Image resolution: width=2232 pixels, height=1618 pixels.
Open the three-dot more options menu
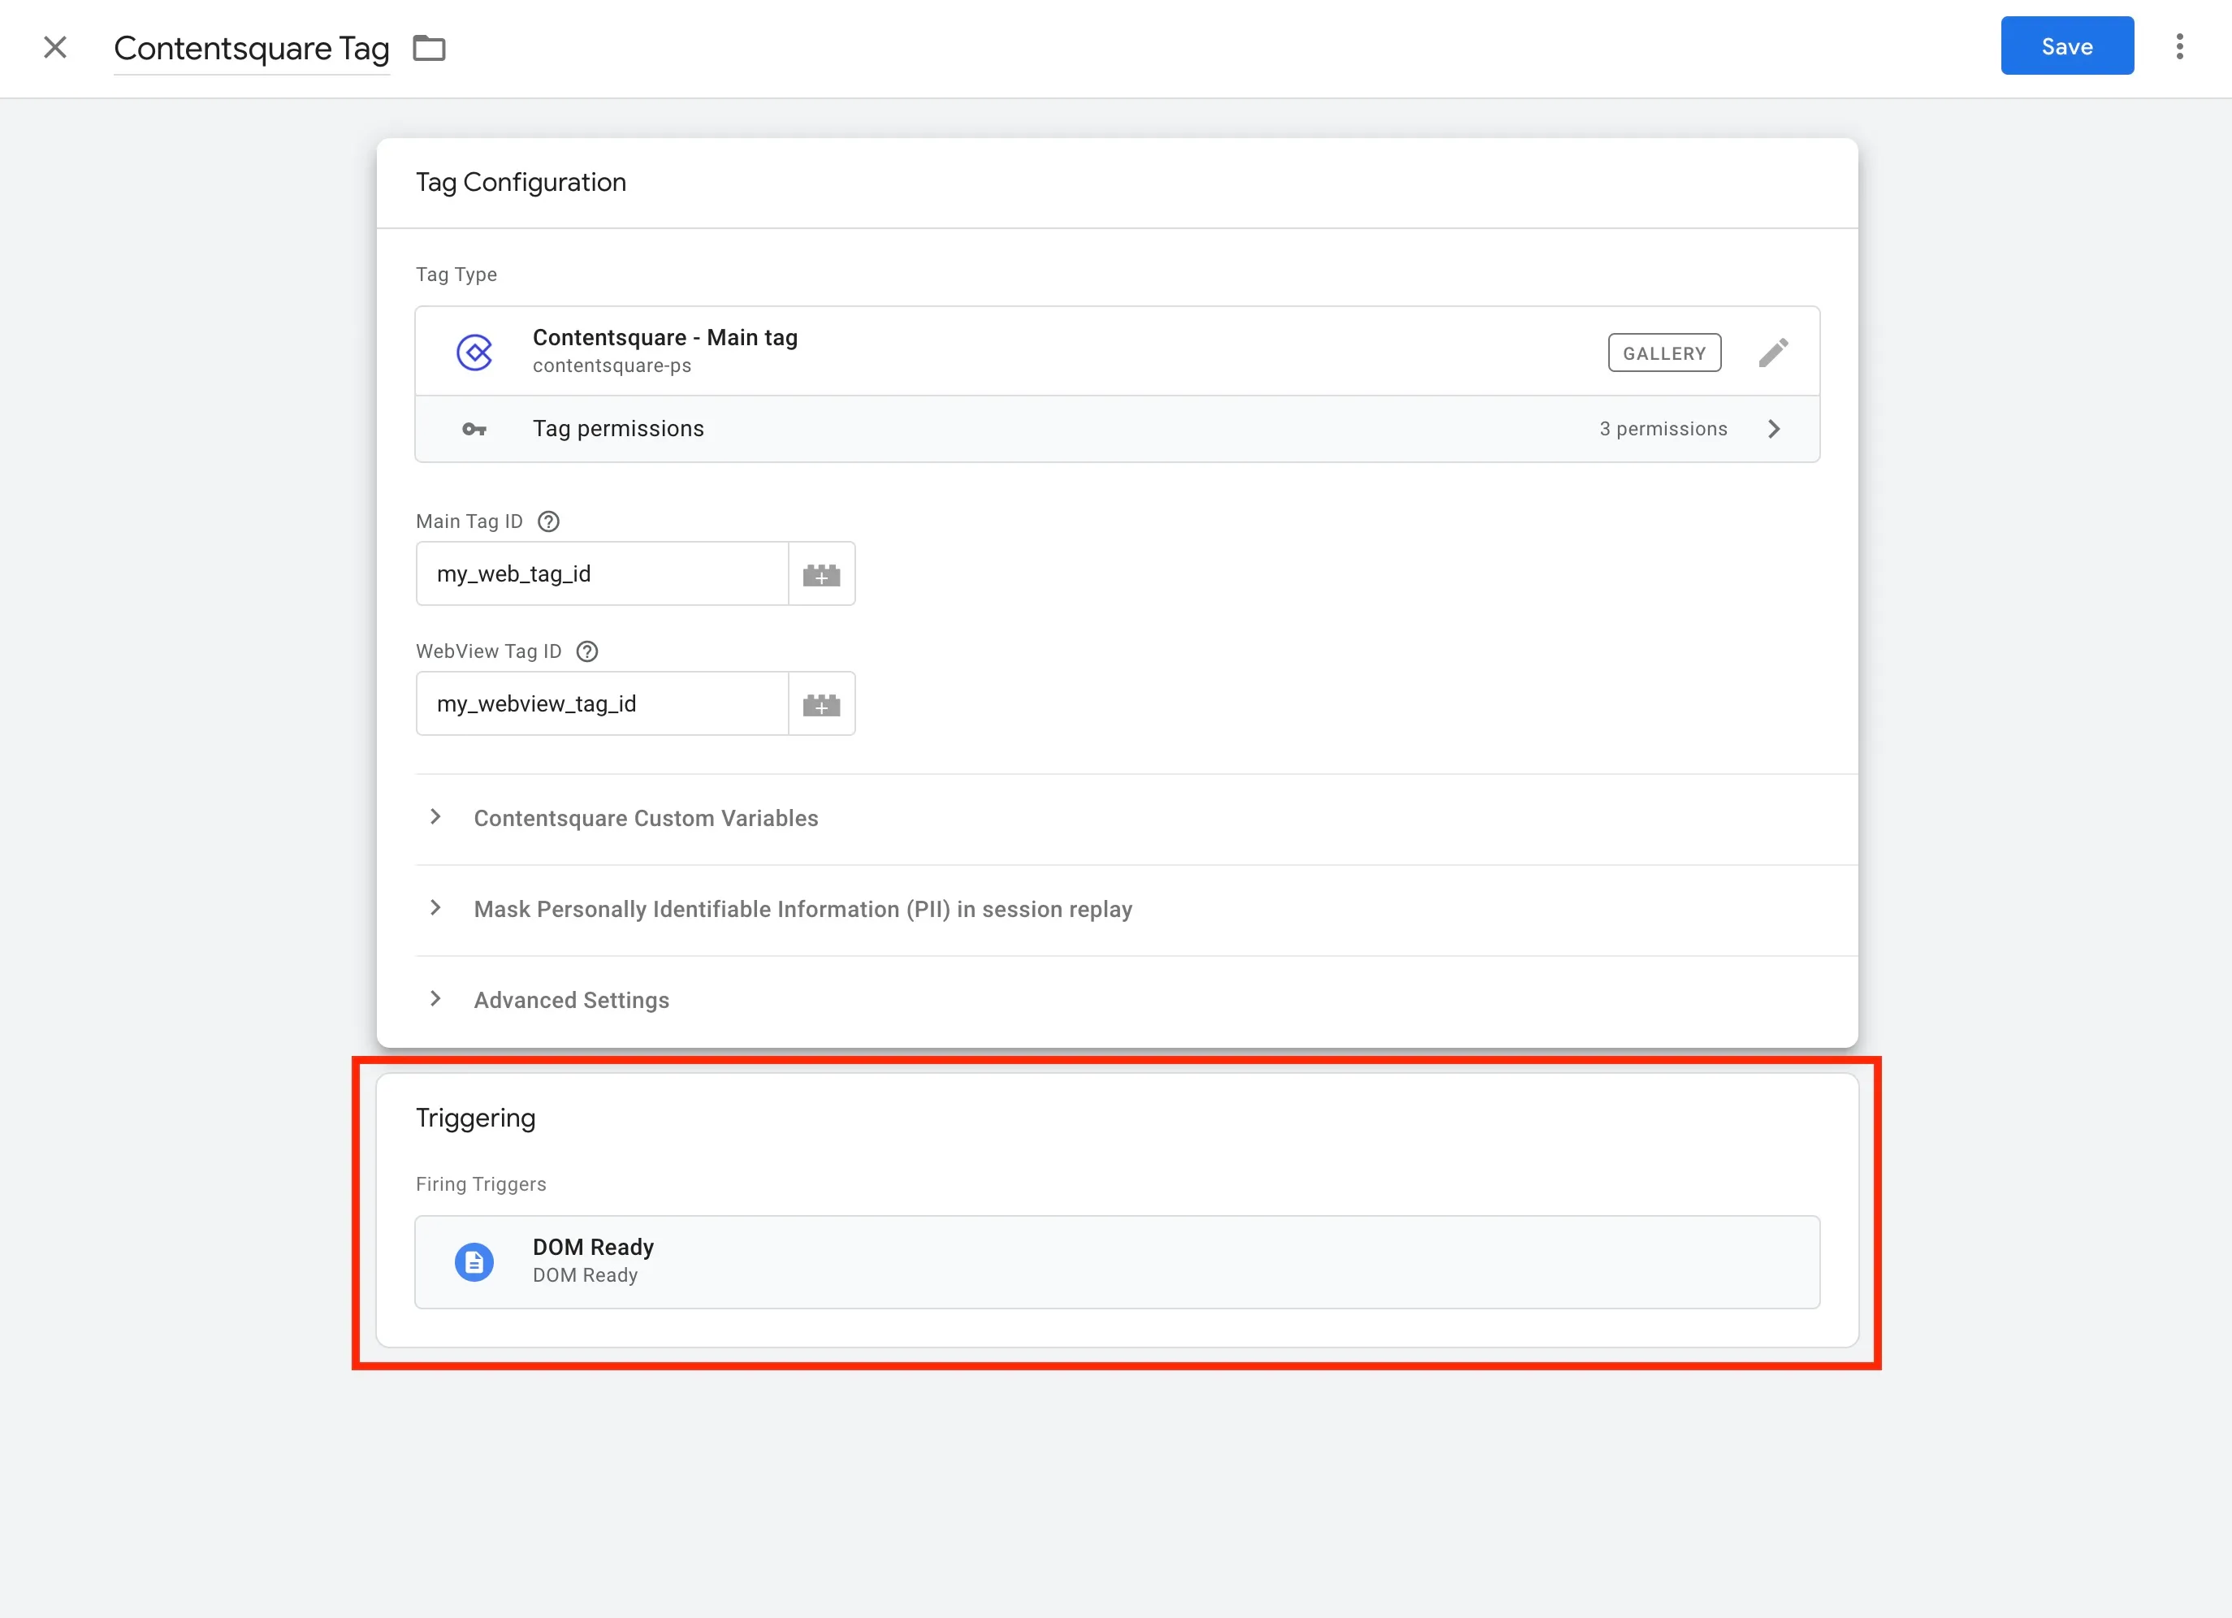point(2179,46)
